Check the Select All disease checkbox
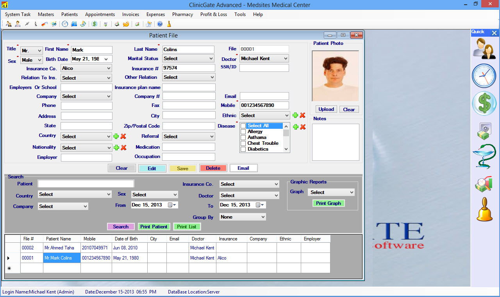The image size is (500, 297). [243, 126]
